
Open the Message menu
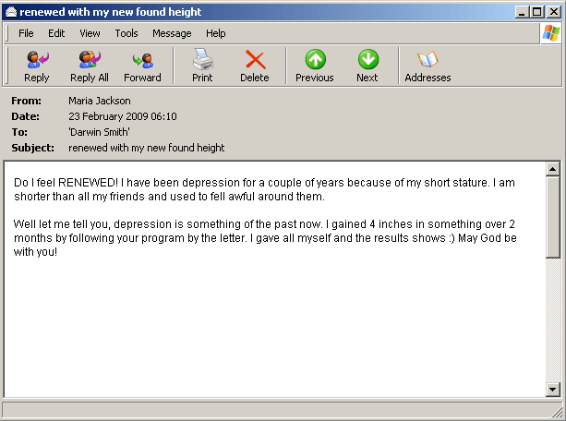(x=172, y=33)
